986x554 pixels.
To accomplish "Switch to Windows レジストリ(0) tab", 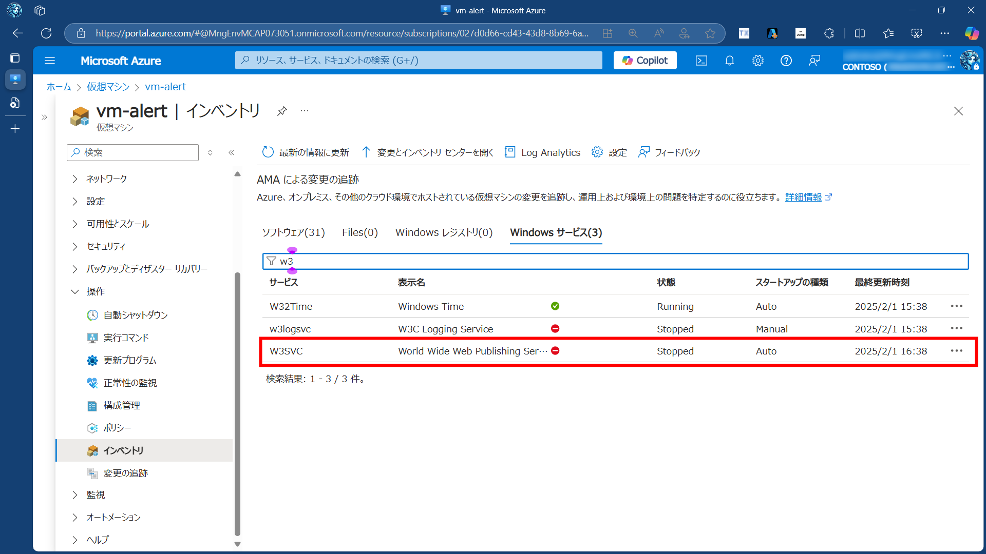I will tap(444, 232).
